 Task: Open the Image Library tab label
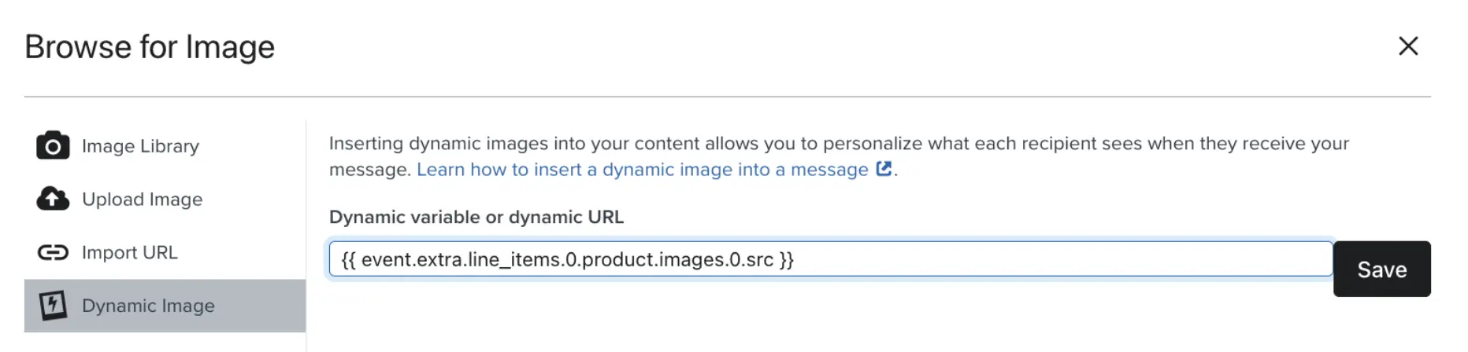140,146
